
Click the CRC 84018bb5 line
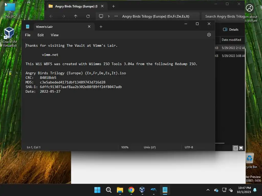click(x=41, y=78)
